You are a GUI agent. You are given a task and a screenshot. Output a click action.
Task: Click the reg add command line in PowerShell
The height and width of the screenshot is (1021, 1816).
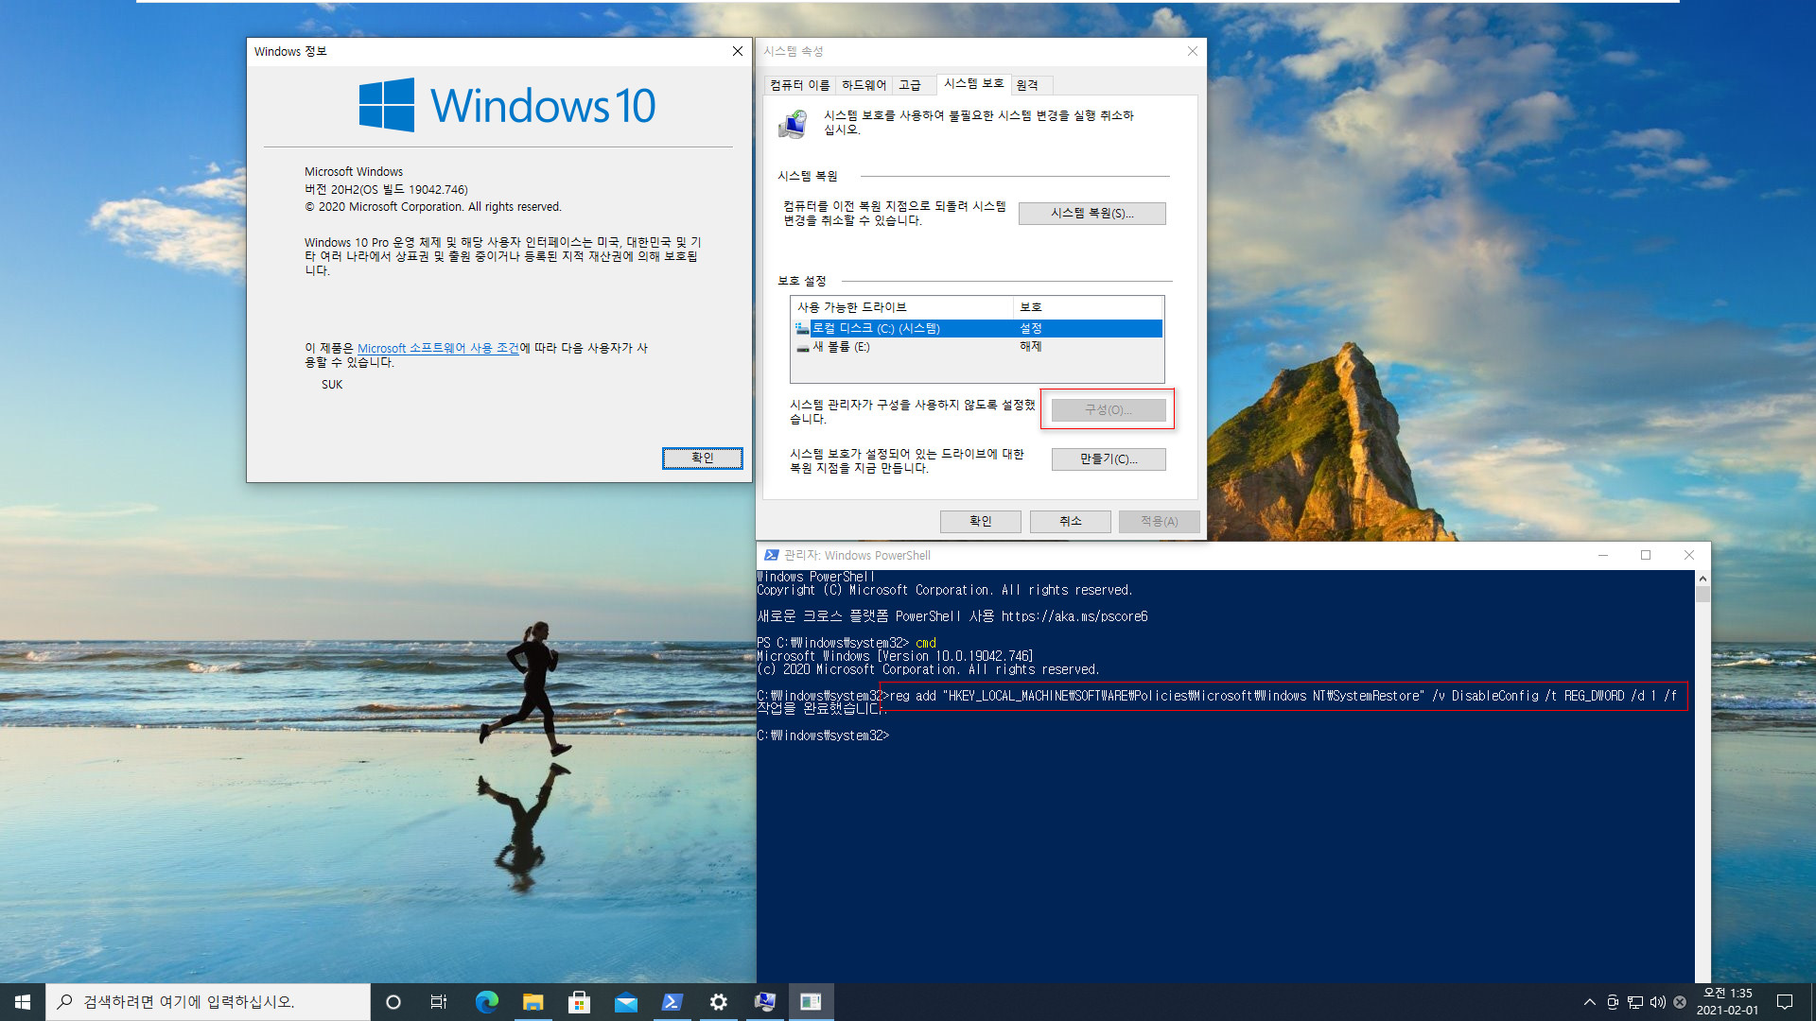pyautogui.click(x=1283, y=696)
